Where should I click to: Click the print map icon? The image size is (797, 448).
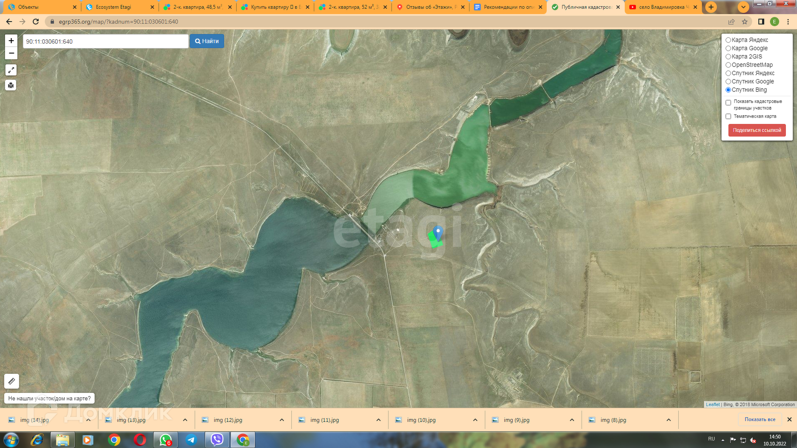[x=11, y=85]
